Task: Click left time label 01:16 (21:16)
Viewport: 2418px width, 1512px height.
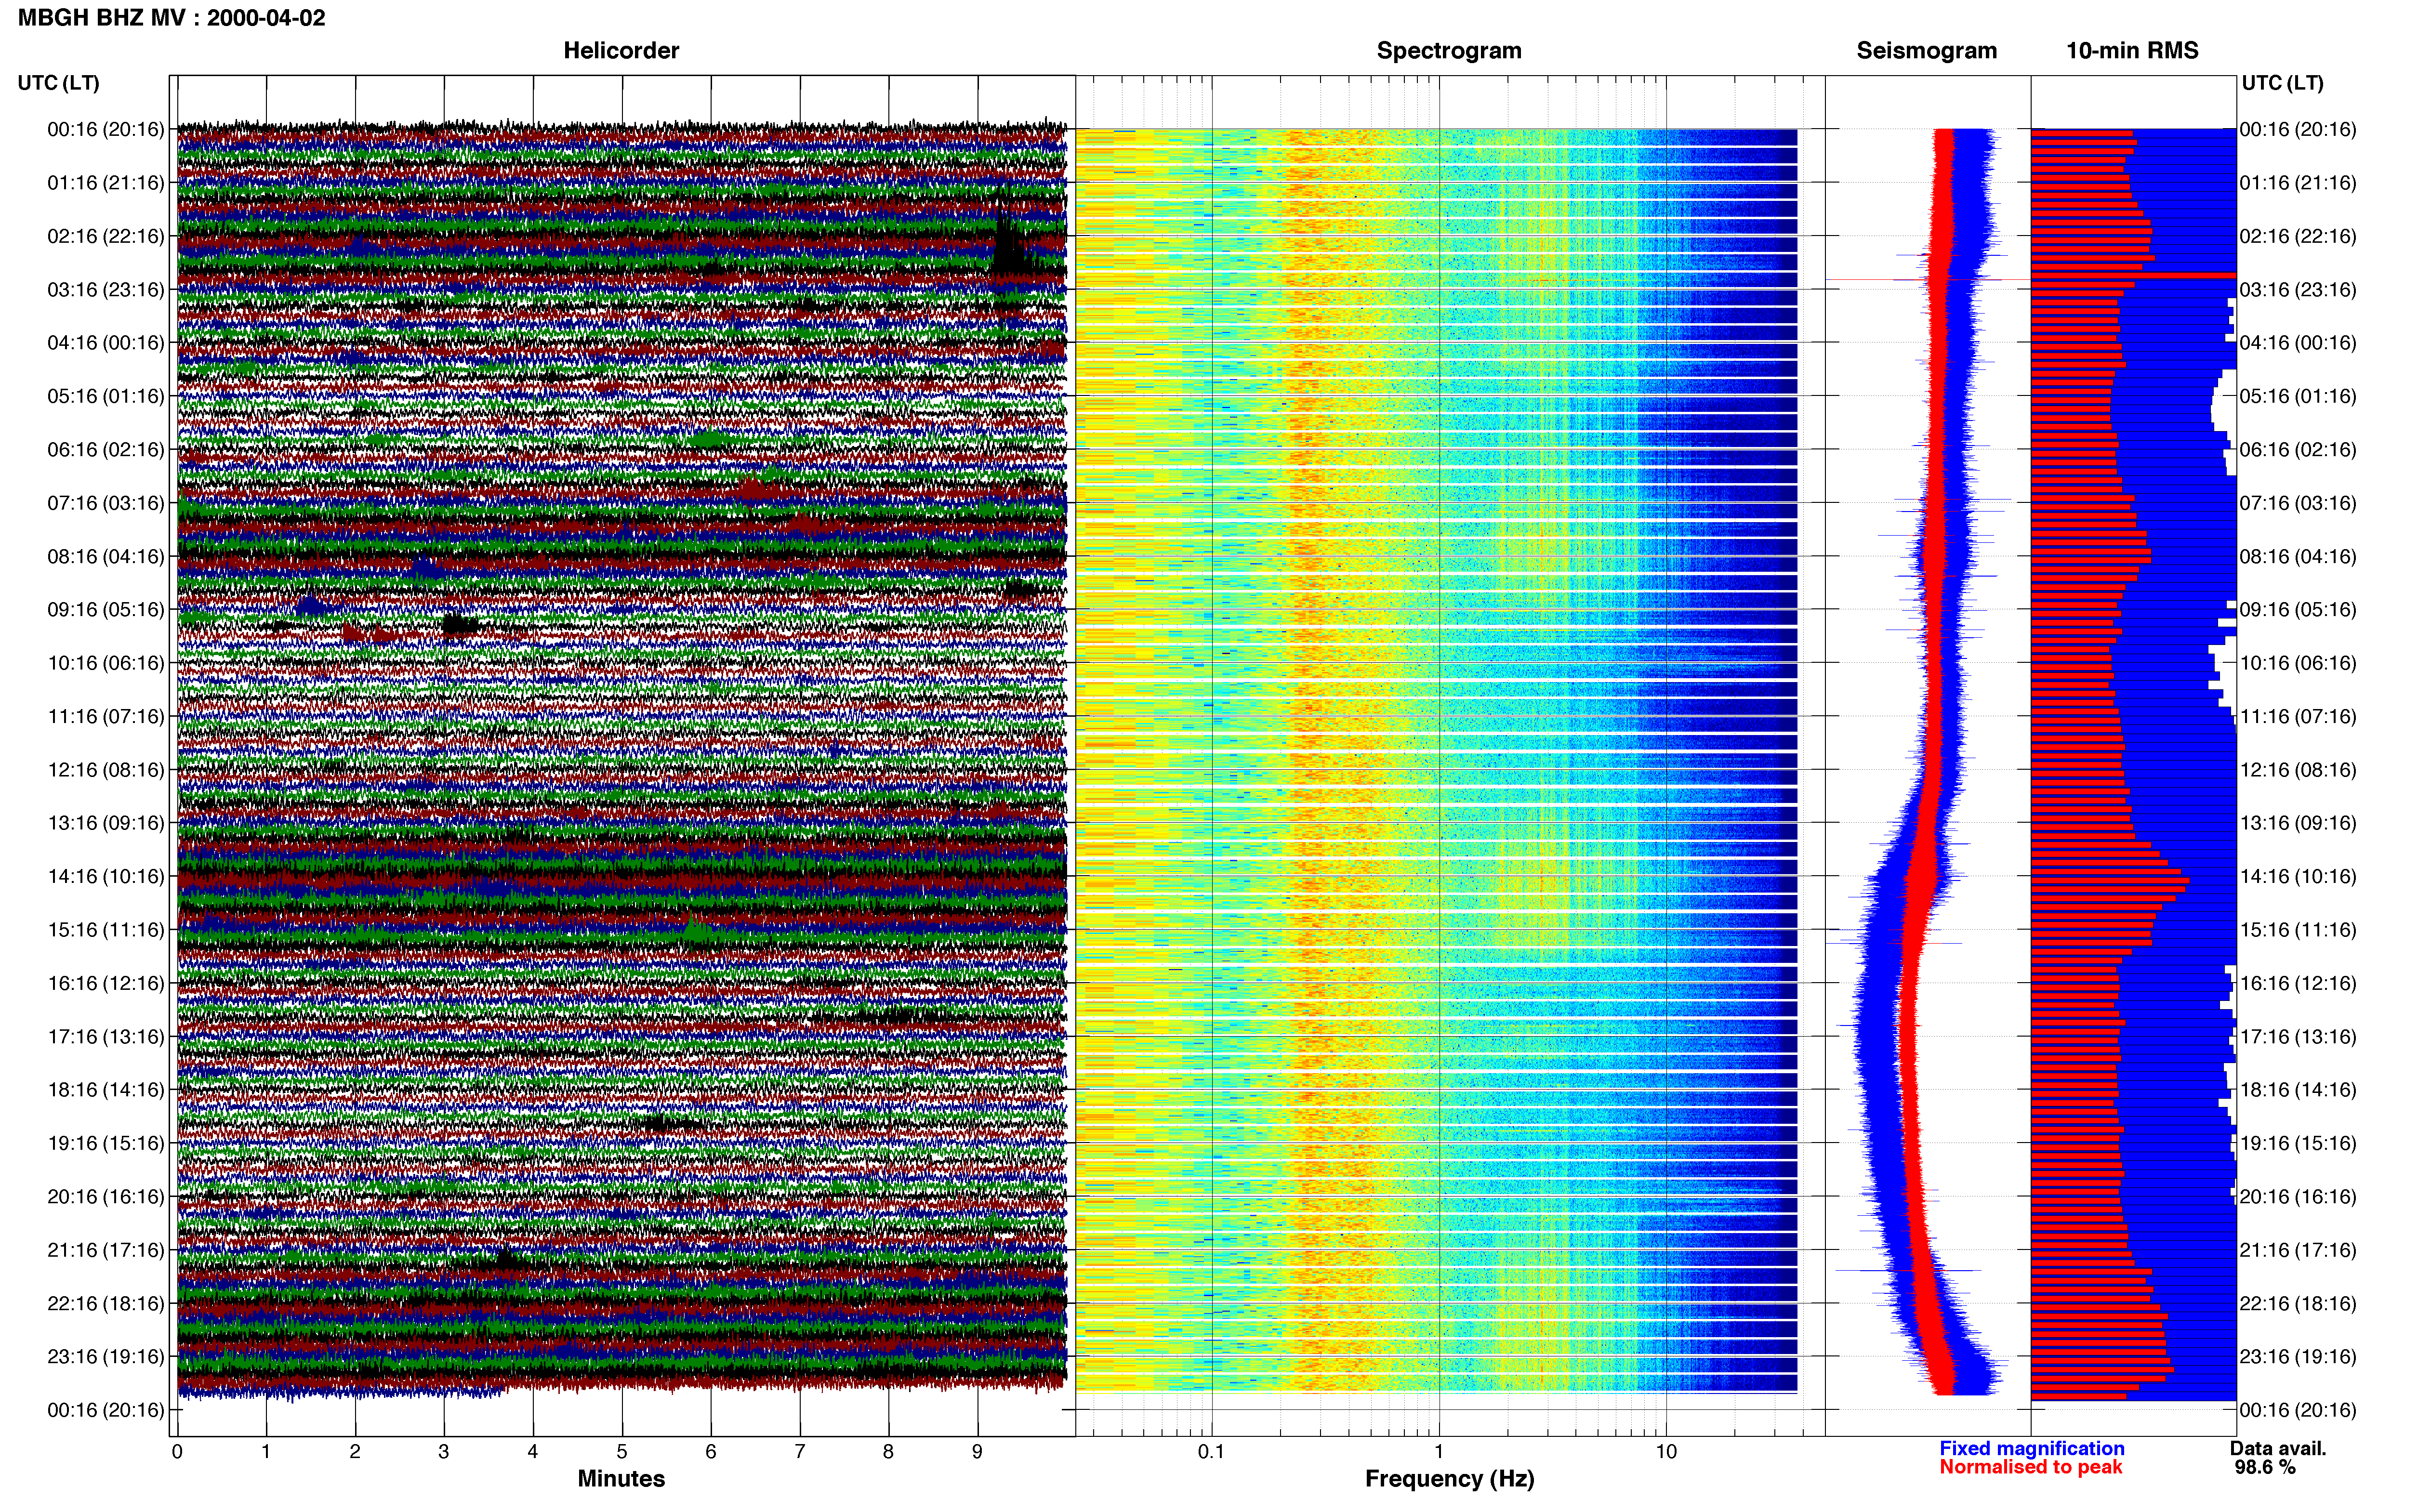Action: 106,183
